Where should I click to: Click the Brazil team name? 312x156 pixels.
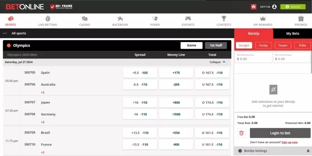[x=45, y=133]
